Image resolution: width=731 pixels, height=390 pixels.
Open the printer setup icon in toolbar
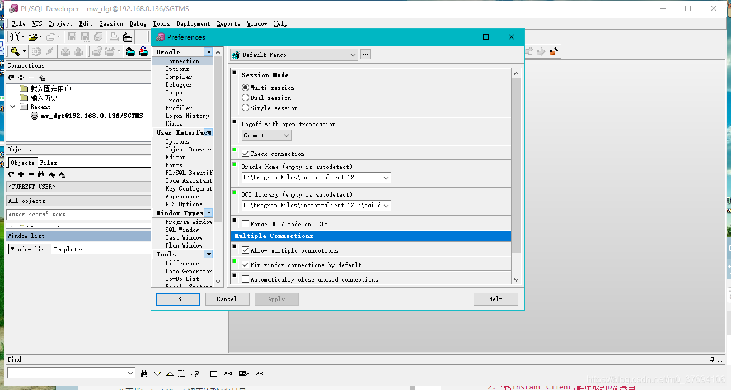[x=128, y=37]
